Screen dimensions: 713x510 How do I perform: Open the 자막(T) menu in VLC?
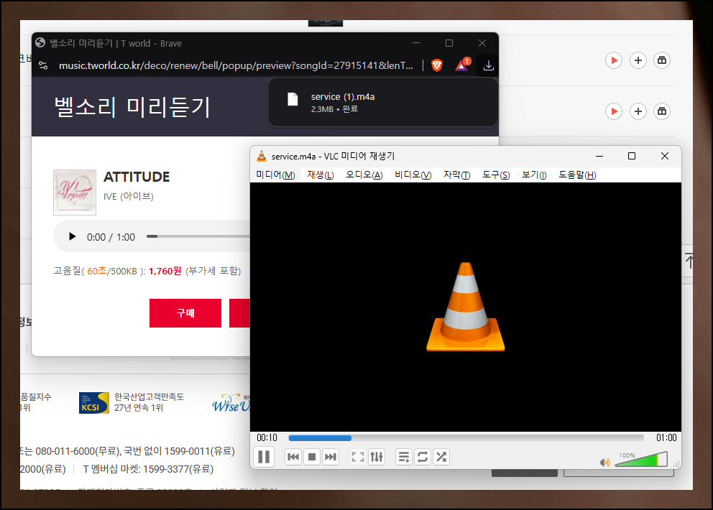[x=456, y=175]
